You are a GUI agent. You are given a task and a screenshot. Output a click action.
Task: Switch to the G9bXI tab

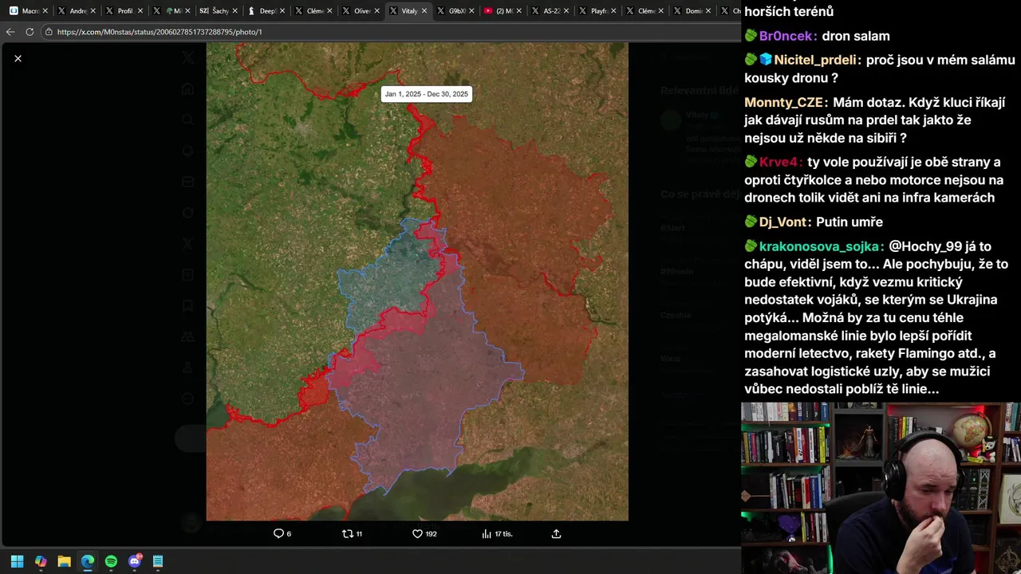(456, 11)
